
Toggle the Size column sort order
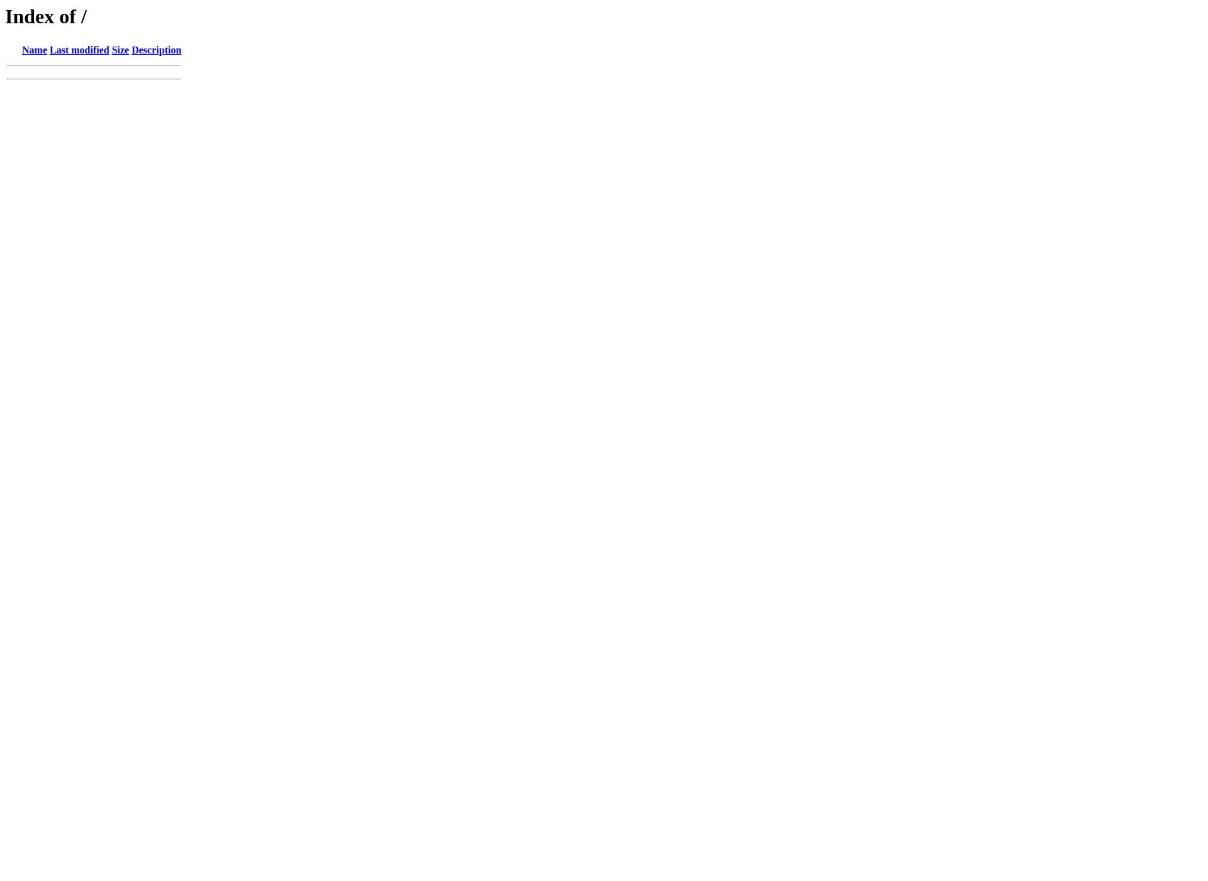click(x=120, y=50)
